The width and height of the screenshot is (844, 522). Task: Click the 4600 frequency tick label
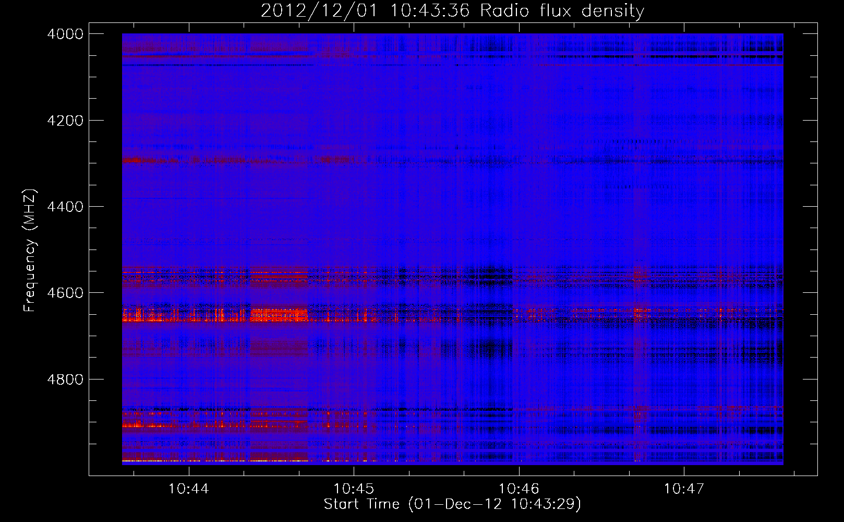tap(65, 293)
